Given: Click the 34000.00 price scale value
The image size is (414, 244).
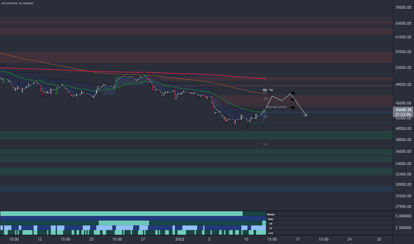Looking at the screenshot, I should [x=403, y=164].
